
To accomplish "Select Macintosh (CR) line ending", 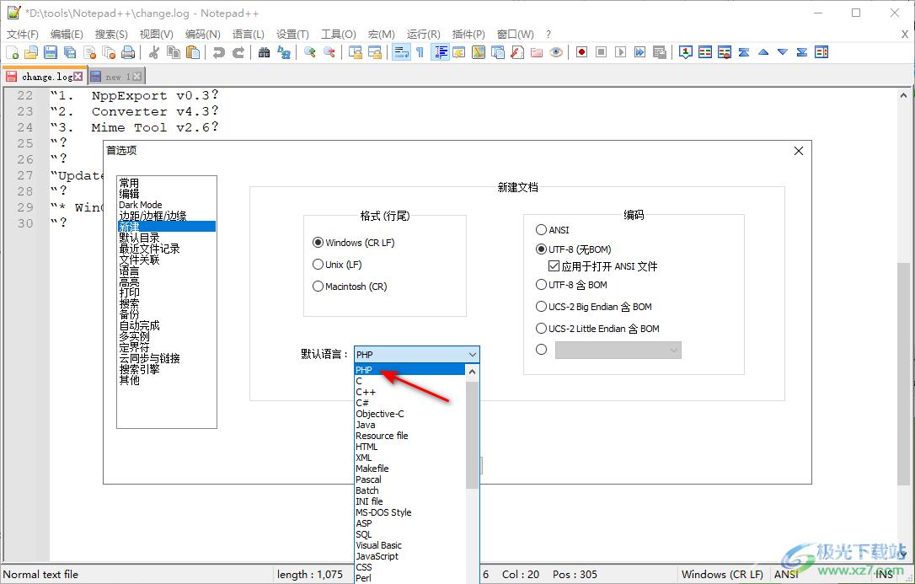I will 350,287.
